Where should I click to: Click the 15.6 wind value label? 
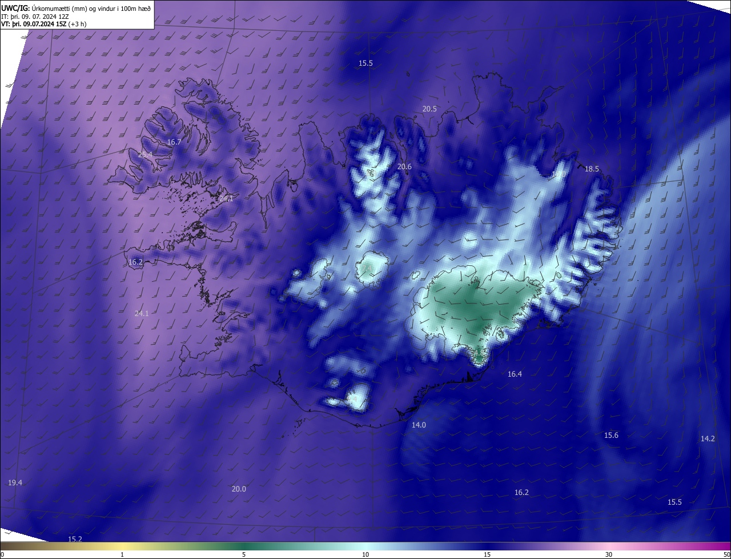[x=611, y=435]
